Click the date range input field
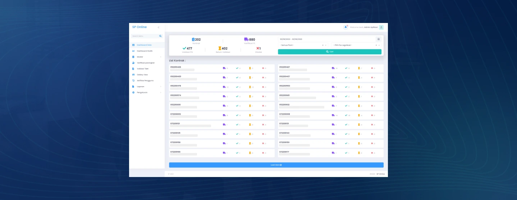 coord(326,39)
